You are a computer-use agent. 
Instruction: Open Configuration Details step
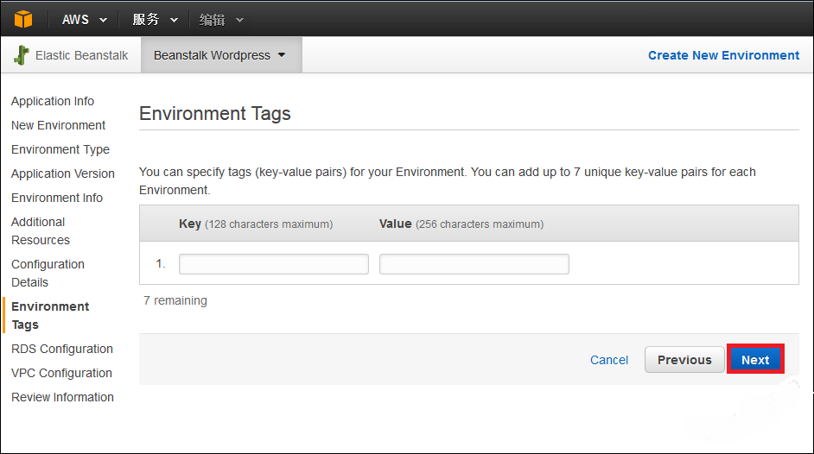(x=48, y=273)
